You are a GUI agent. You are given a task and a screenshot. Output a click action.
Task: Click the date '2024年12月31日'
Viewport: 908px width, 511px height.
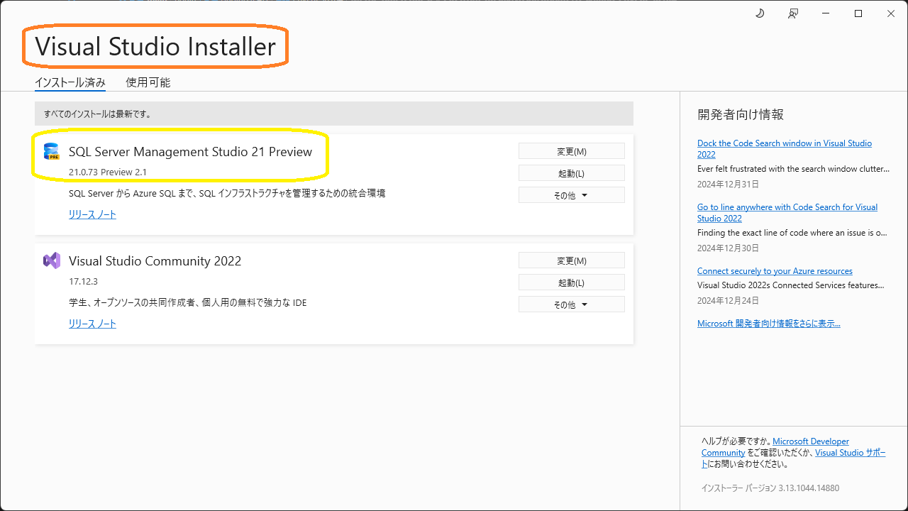[x=728, y=185]
